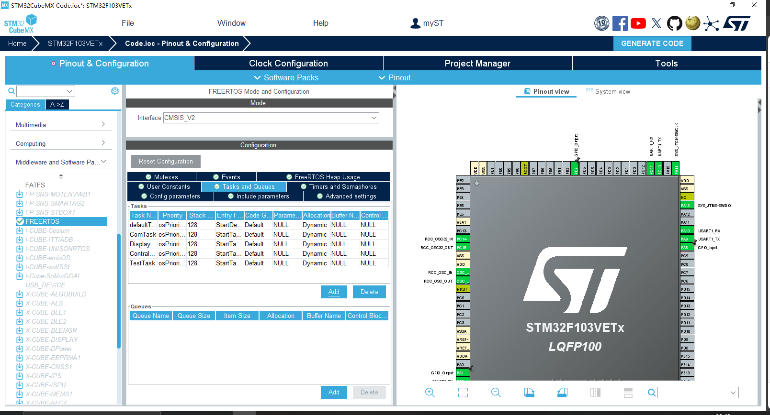Select the NRST pin on the chip
The width and height of the screenshot is (770, 415).
click(463, 289)
